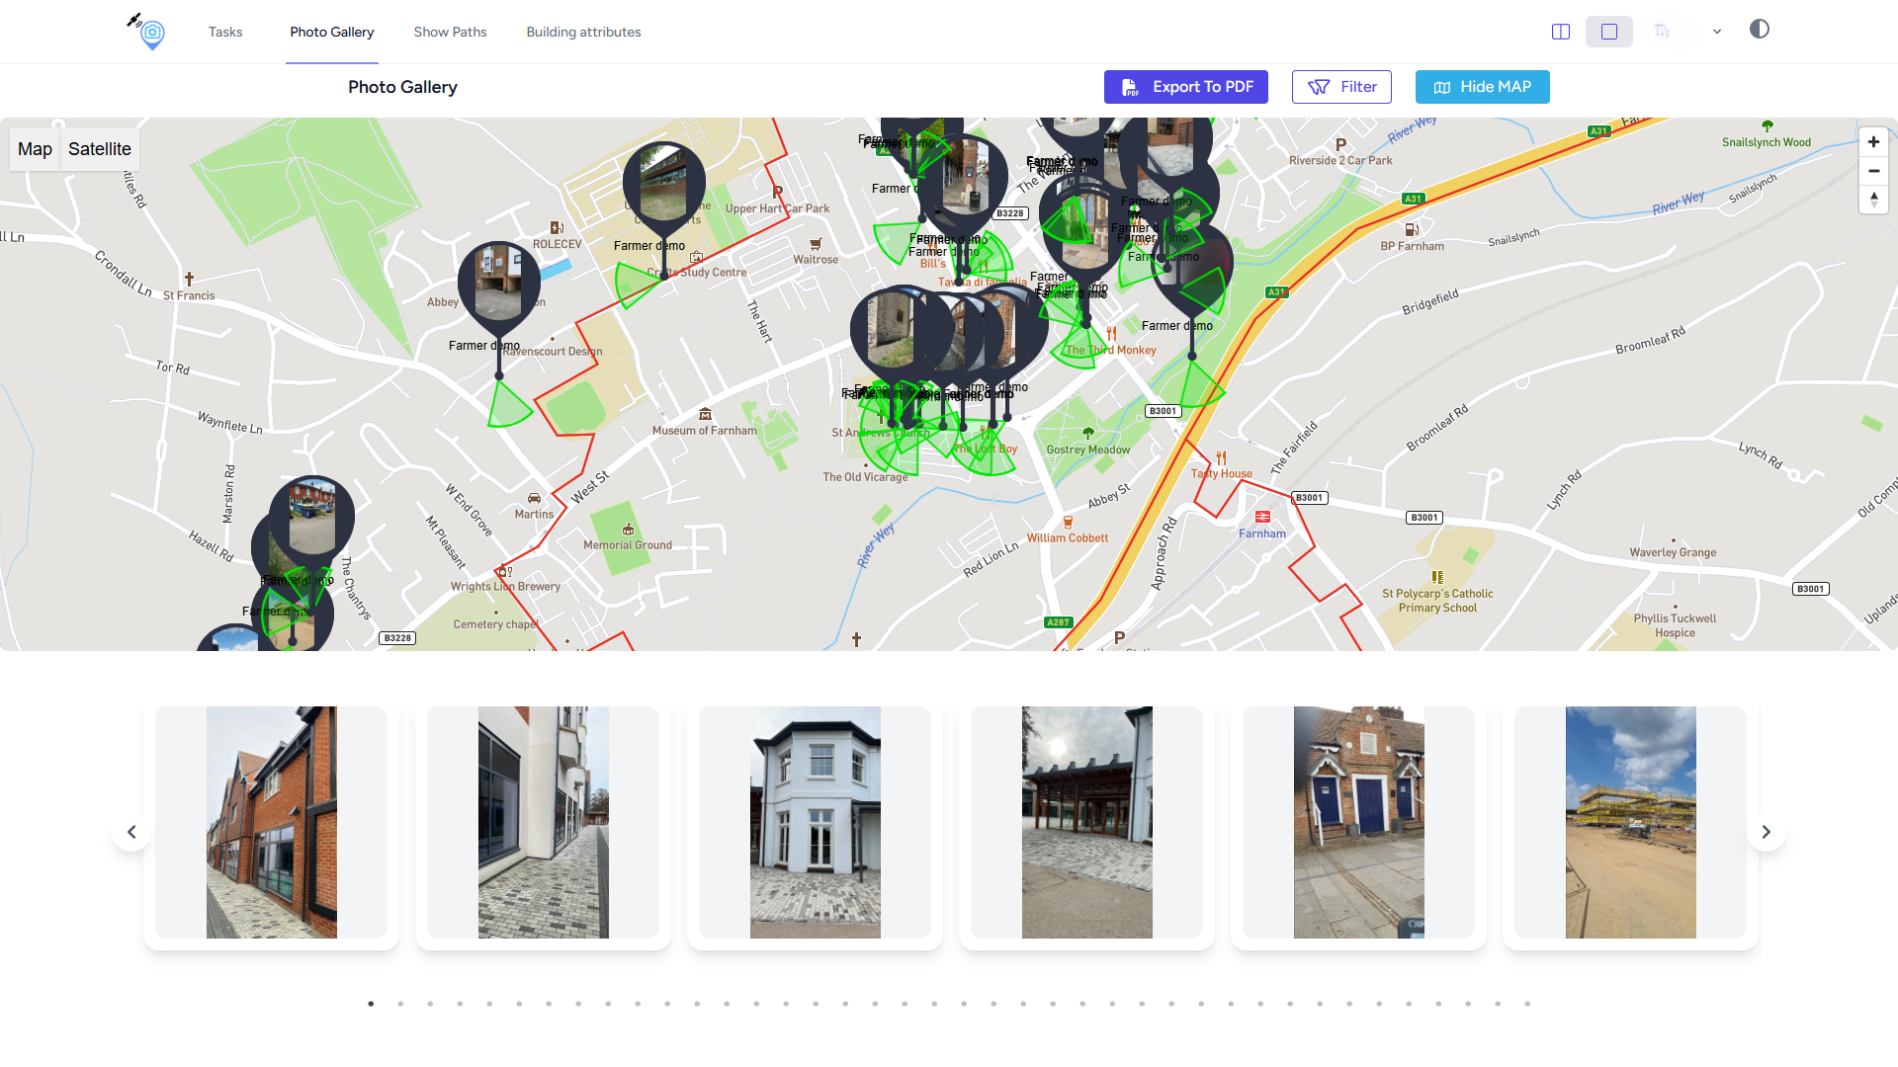Viewport: 1898px width, 1067px height.
Task: Switch map to Satellite view
Action: (99, 149)
